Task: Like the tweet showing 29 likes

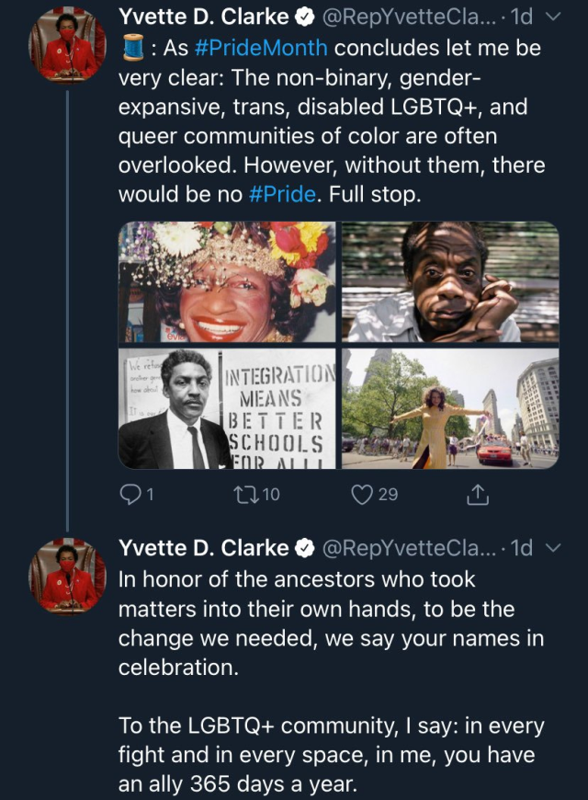Action: click(360, 495)
